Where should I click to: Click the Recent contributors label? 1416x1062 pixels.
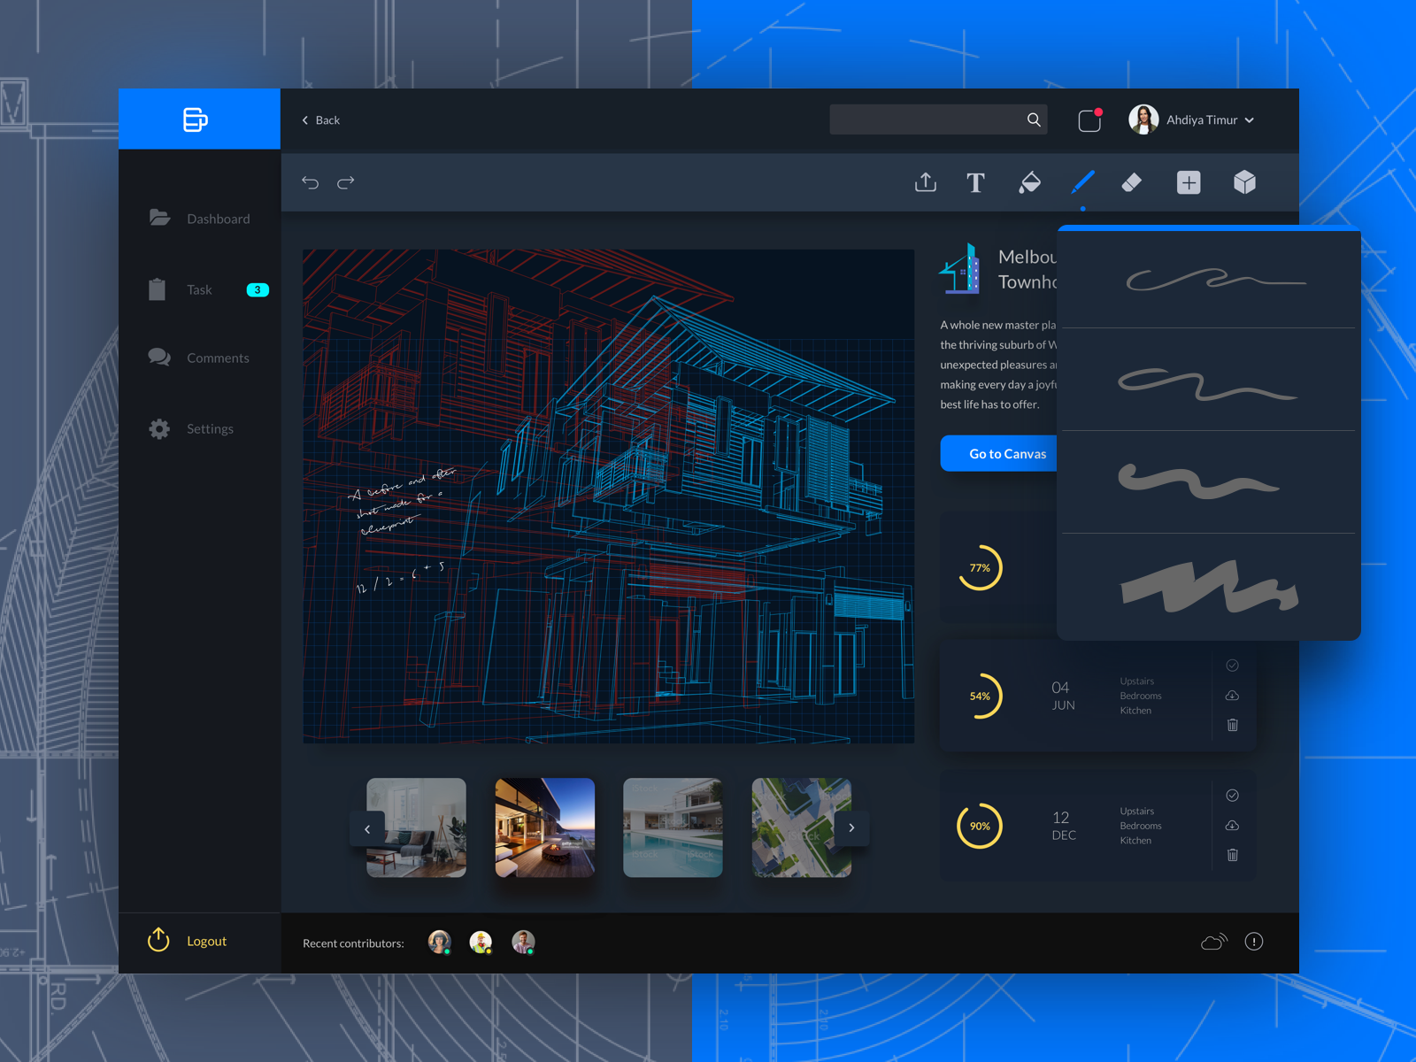(353, 943)
